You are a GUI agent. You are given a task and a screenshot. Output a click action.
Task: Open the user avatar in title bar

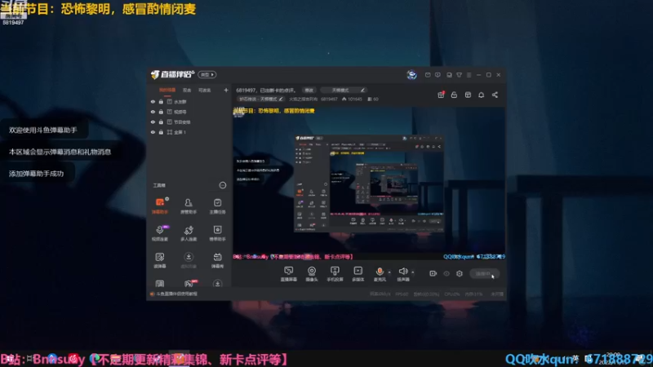coord(412,74)
